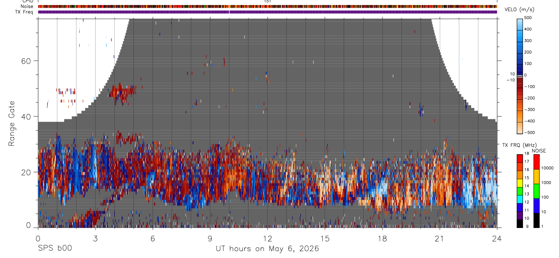This screenshot has height=258, width=559.
Task: Click the 400 tick on the velocity scale
Action: (x=529, y=29)
